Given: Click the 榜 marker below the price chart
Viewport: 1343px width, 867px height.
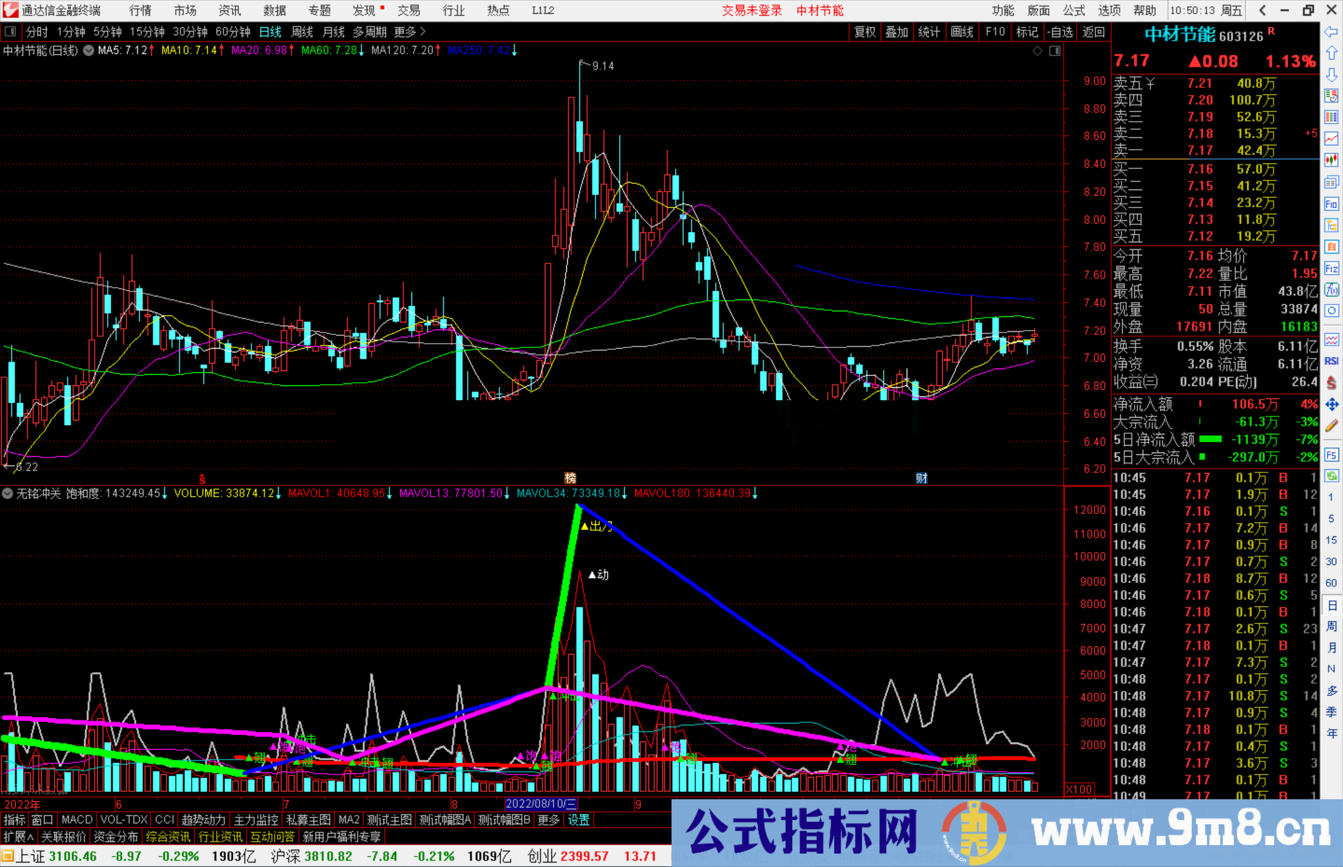Looking at the screenshot, I should point(570,478).
